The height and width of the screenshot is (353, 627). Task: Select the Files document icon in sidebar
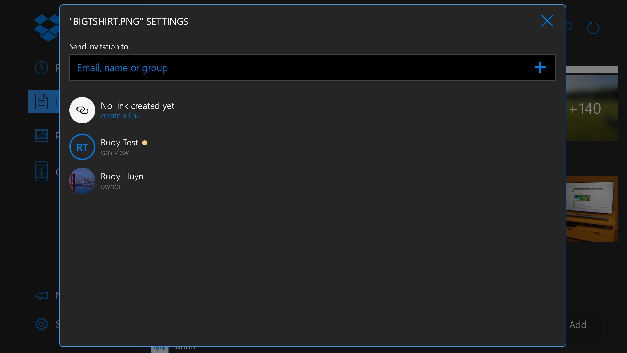[41, 101]
